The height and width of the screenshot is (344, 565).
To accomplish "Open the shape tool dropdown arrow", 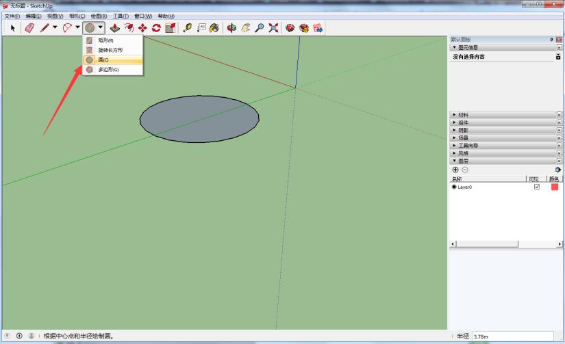I will [x=101, y=28].
